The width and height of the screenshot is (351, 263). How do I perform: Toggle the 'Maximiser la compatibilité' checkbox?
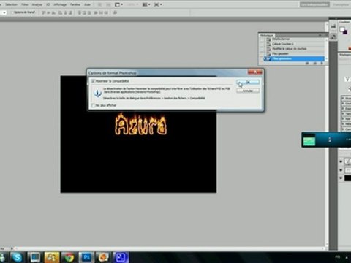click(93, 81)
